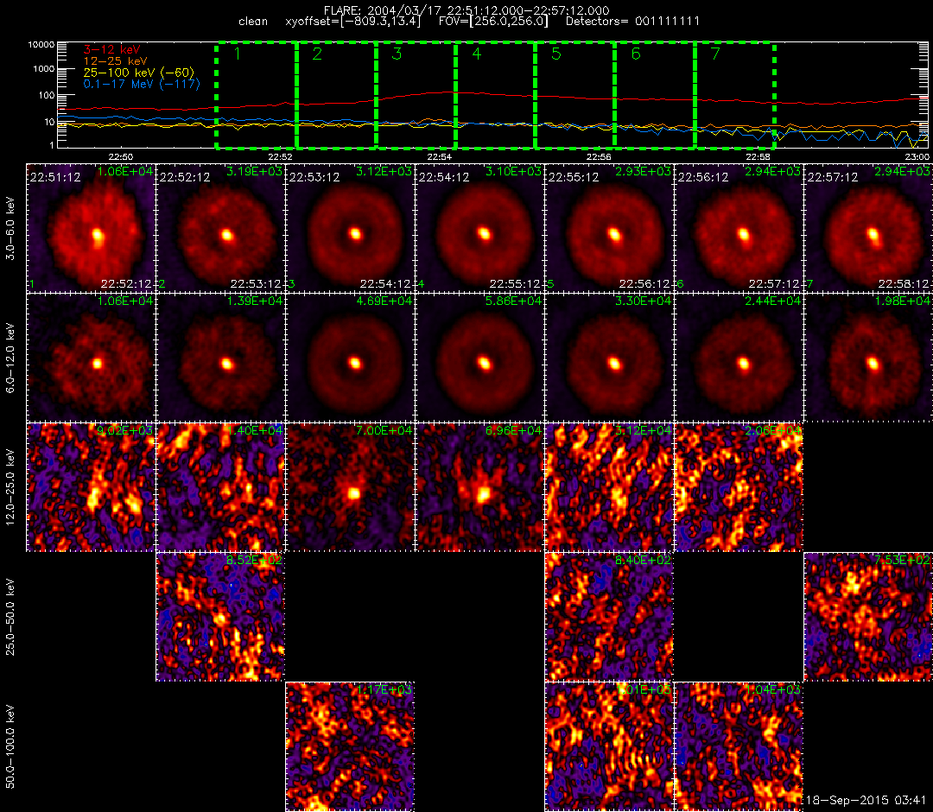Screen dimensions: 933x812
Task: Open the 3.0-6.0 keV image starting 22:57:12
Action: [x=869, y=228]
